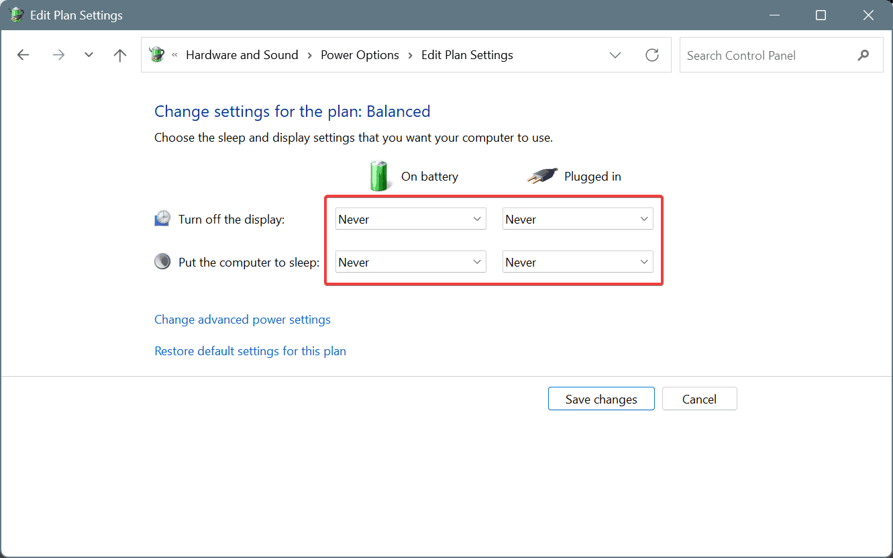Click the Cancel button
The height and width of the screenshot is (558, 893).
pyautogui.click(x=699, y=399)
